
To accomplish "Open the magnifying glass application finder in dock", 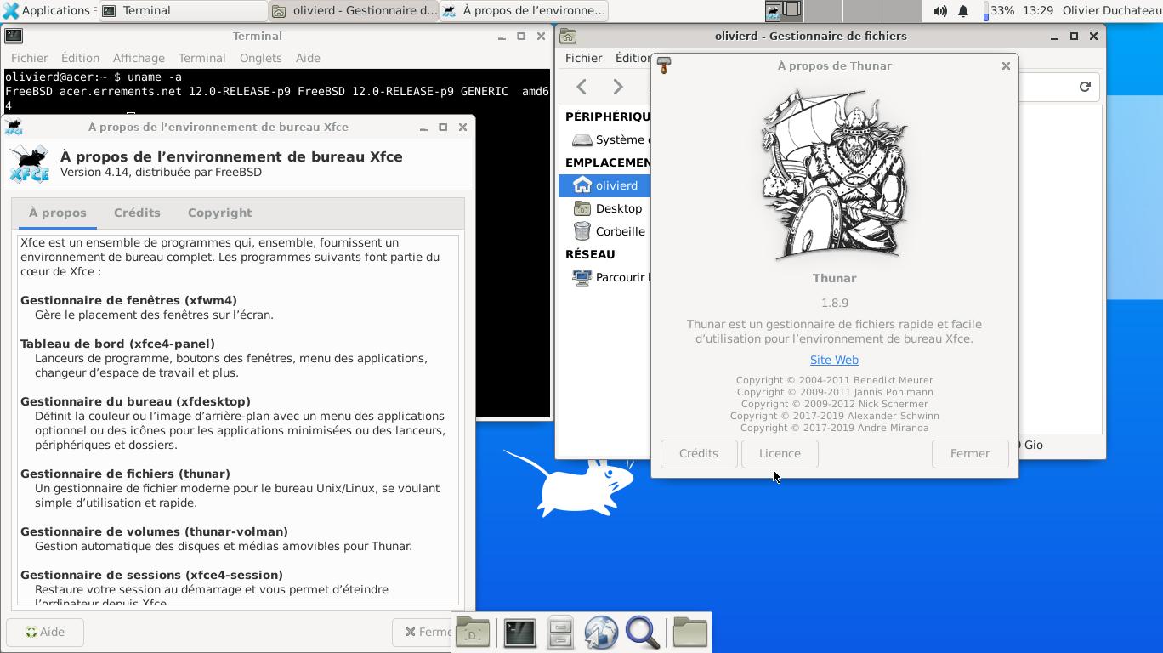I will pos(643,633).
